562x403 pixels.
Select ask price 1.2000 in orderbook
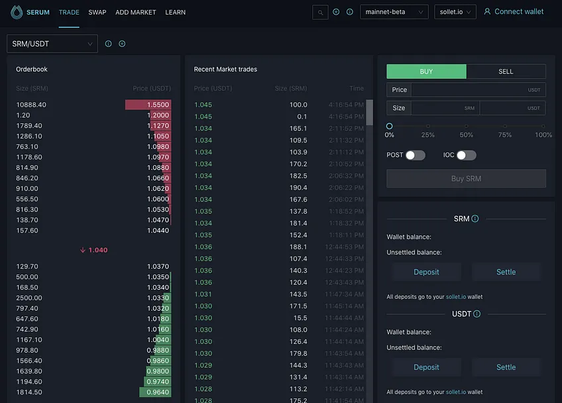(158, 115)
